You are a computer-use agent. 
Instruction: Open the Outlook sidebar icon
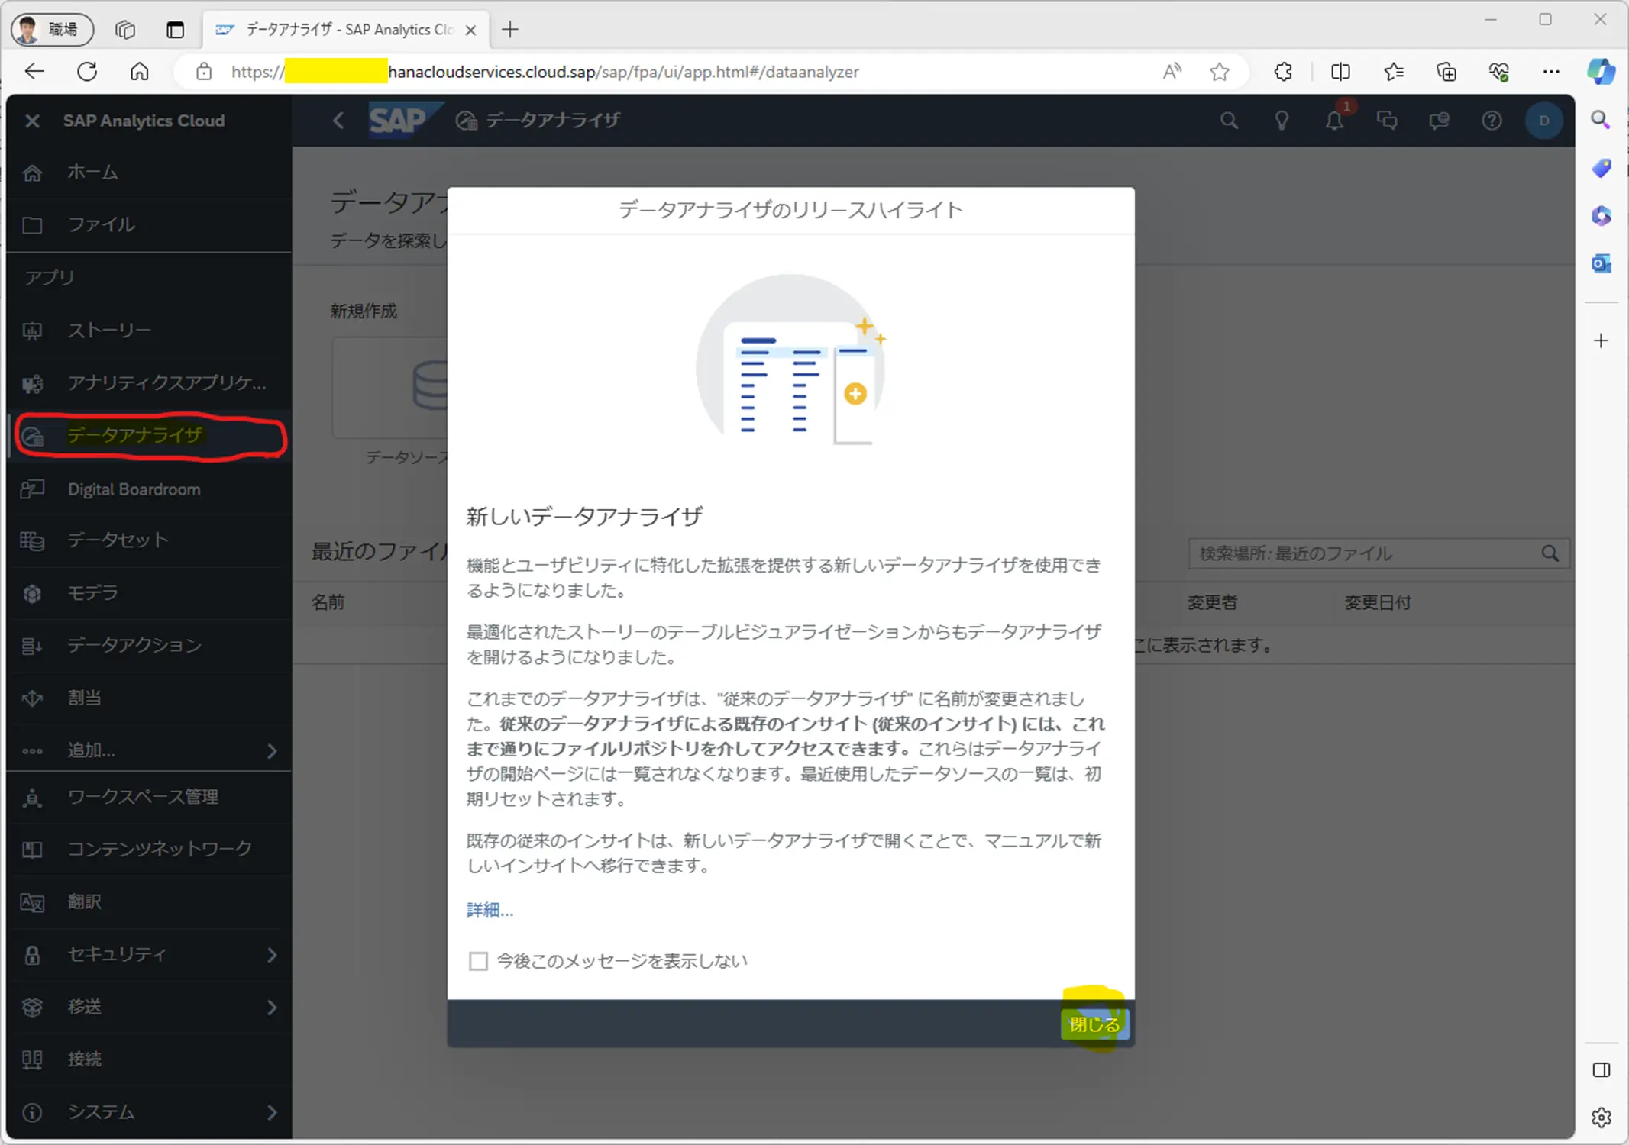coord(1602,264)
